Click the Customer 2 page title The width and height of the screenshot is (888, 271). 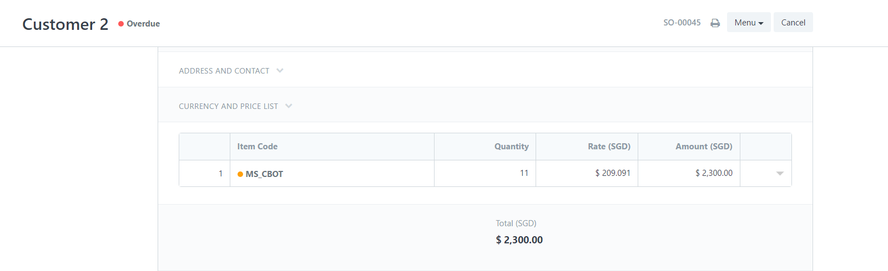65,24
